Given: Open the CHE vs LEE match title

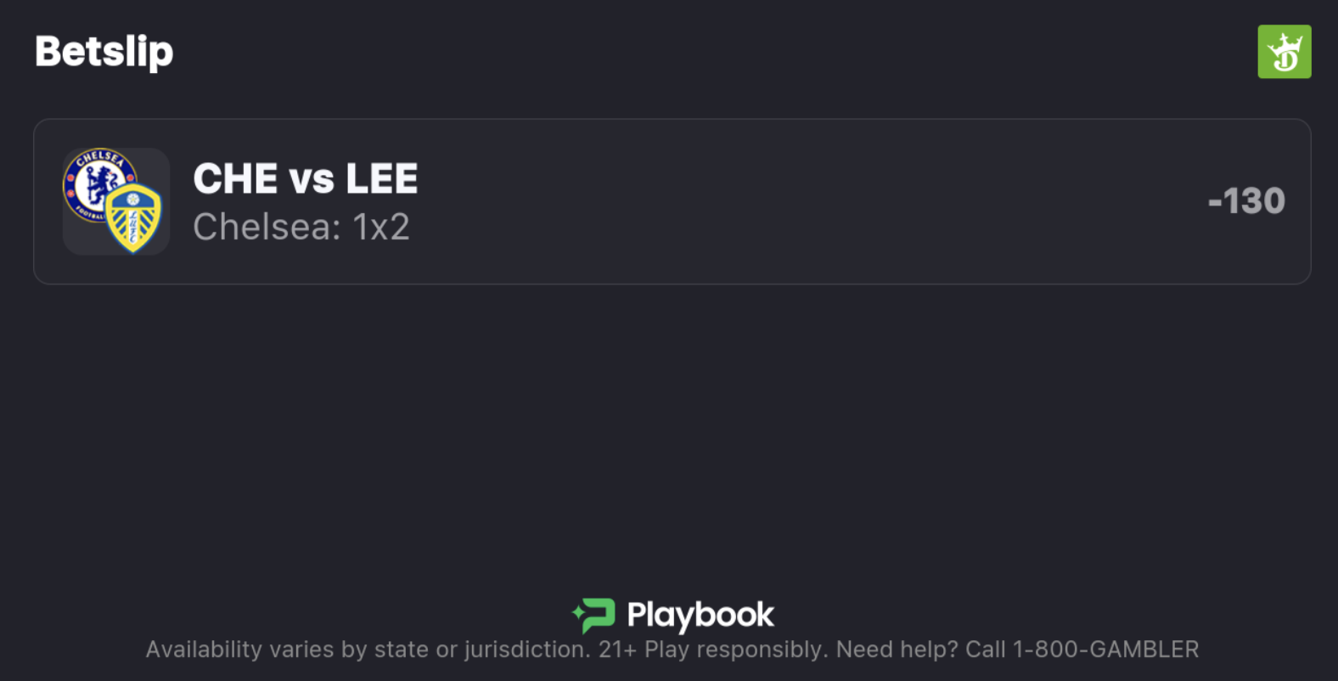Looking at the screenshot, I should tap(306, 179).
